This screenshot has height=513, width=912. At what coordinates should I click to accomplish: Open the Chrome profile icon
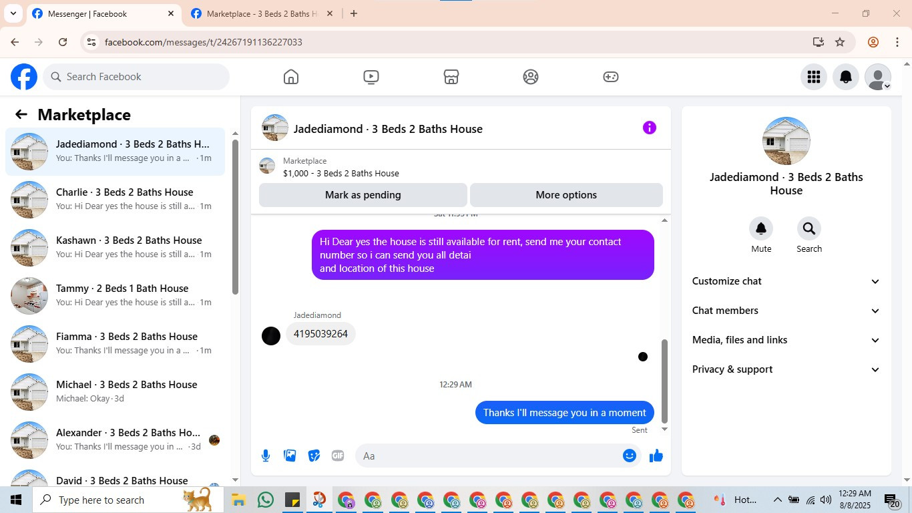tap(873, 42)
